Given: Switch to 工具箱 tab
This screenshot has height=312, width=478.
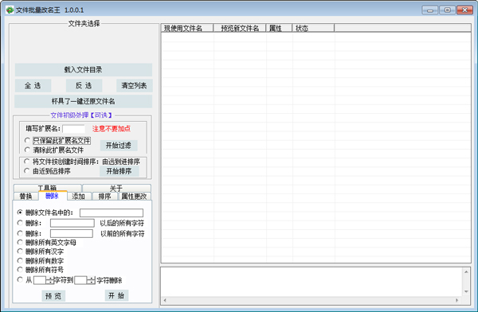Looking at the screenshot, I should coord(47,188).
